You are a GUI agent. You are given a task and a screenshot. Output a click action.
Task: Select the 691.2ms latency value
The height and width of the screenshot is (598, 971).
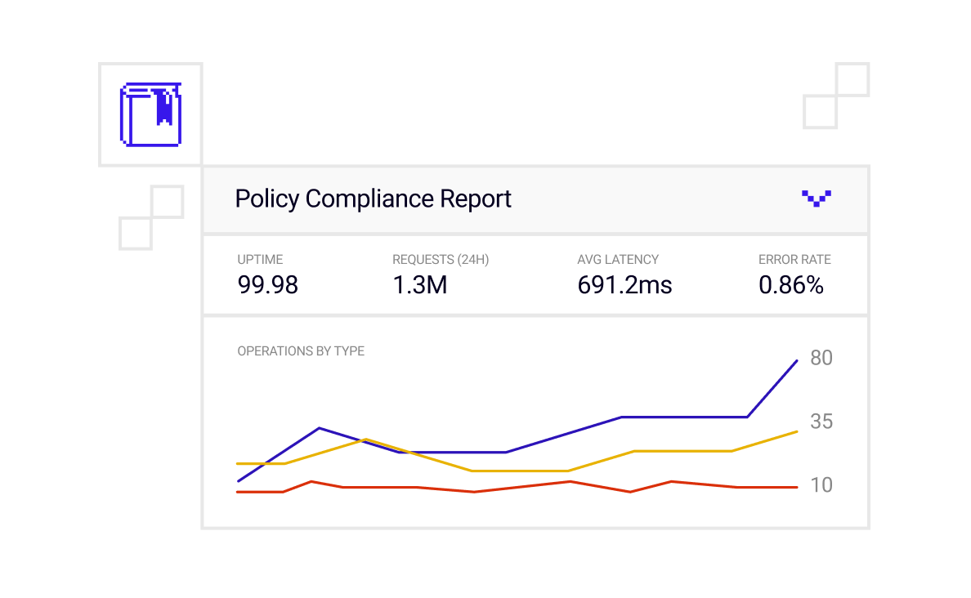(x=624, y=285)
